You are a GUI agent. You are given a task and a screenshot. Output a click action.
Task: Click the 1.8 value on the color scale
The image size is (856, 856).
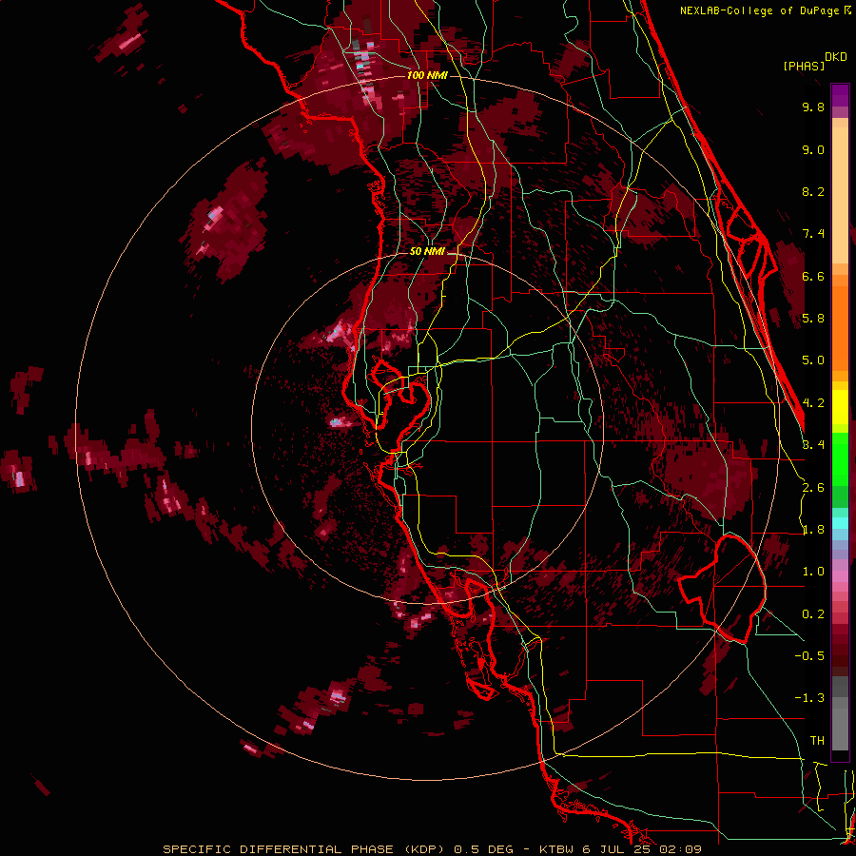[813, 530]
